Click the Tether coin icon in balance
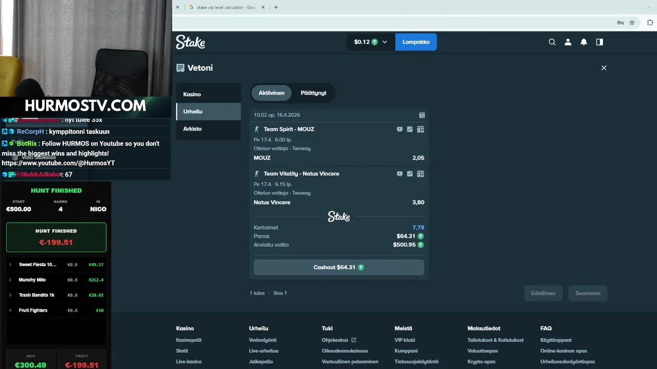657x369 pixels. [375, 42]
